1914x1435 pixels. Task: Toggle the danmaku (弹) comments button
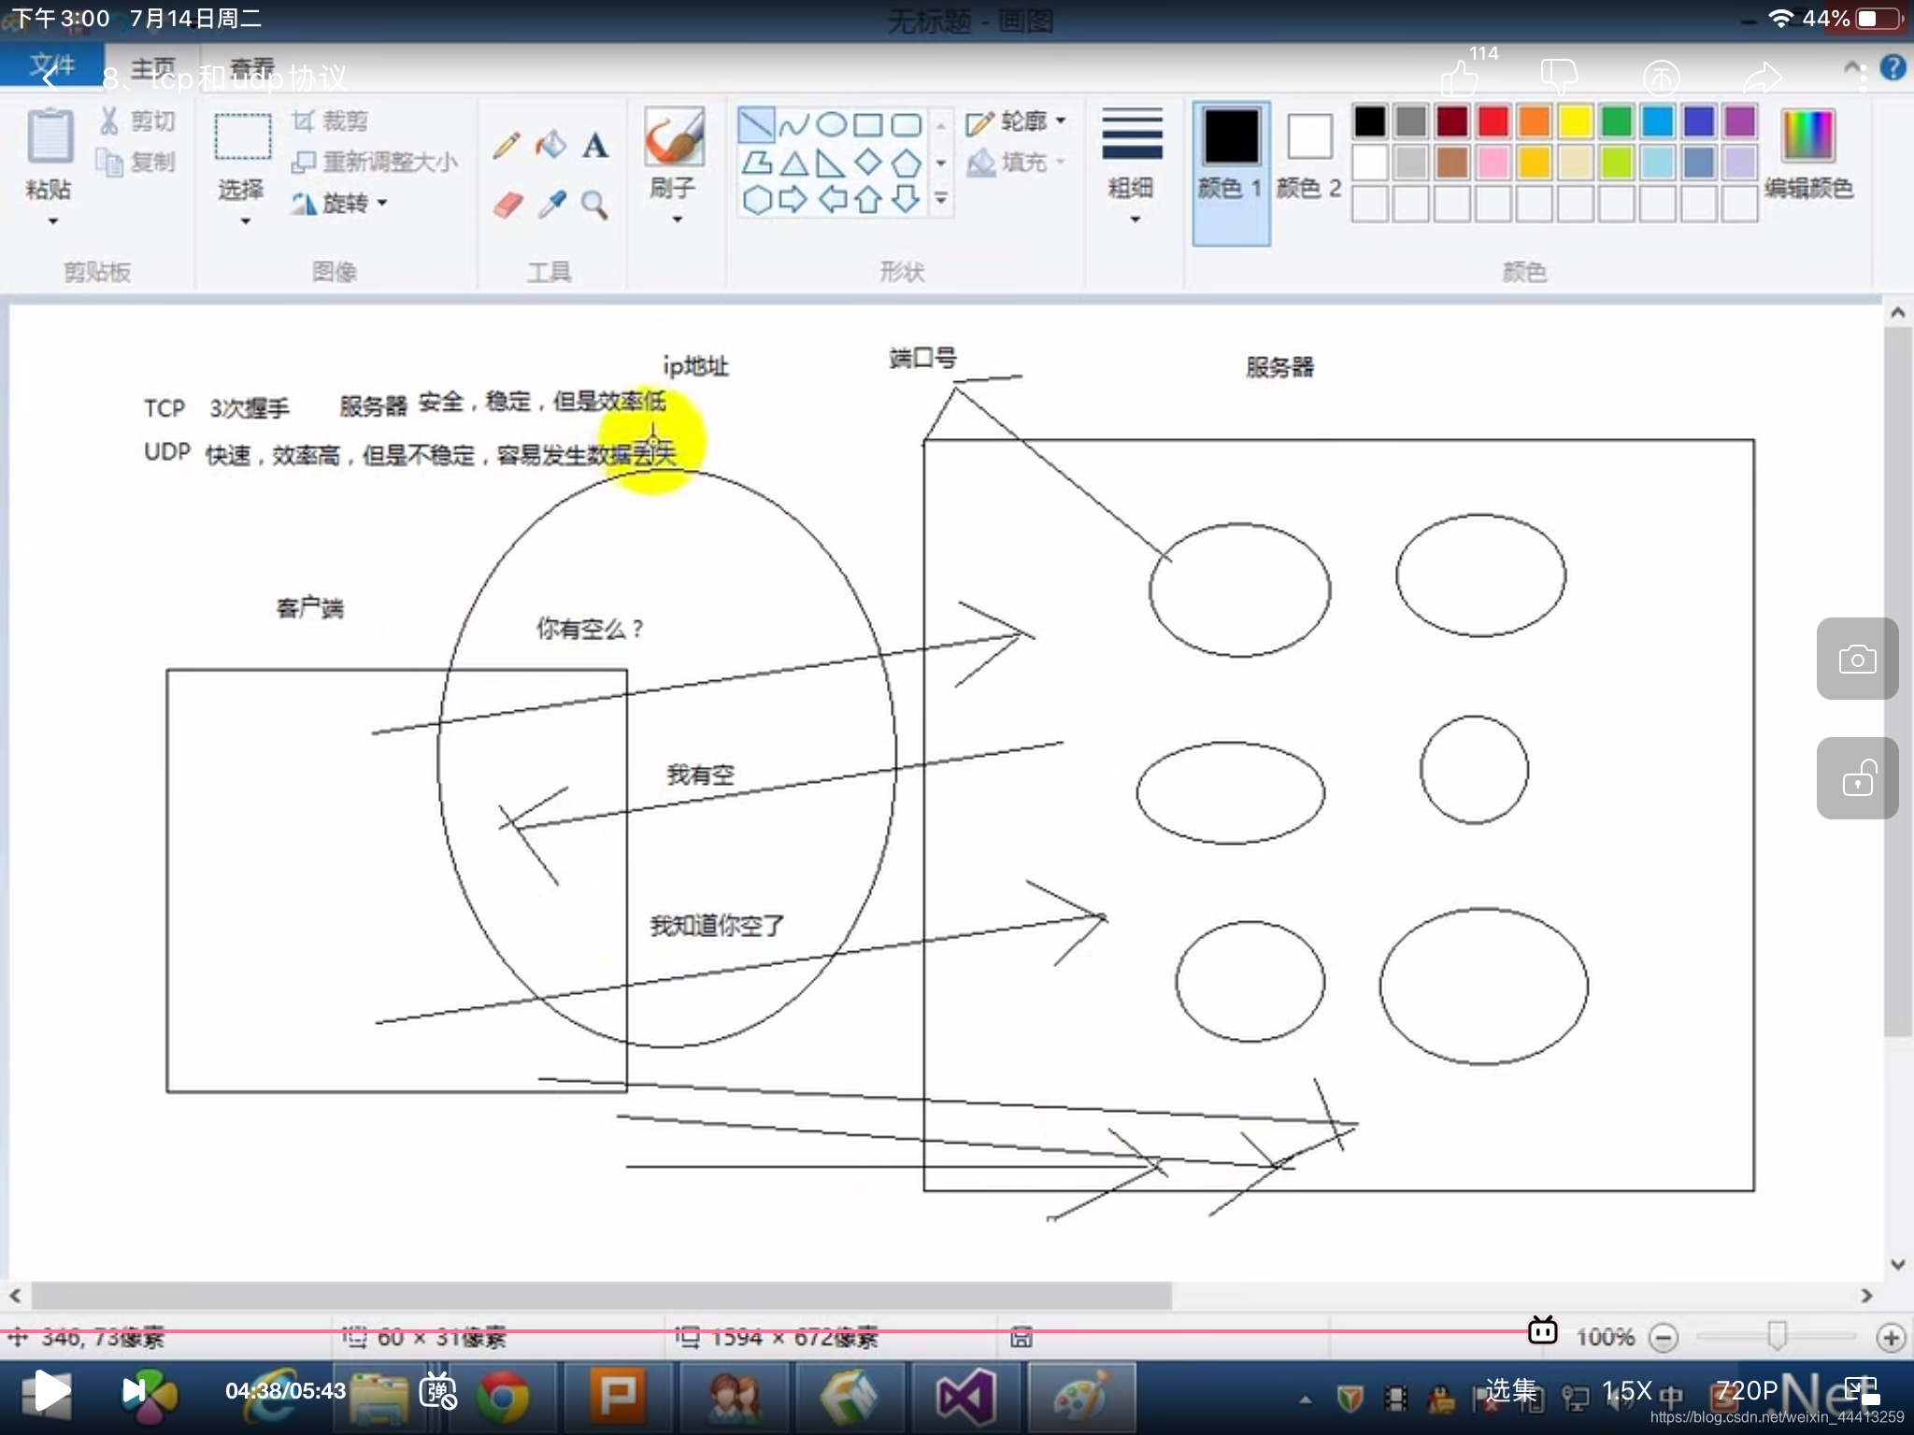click(437, 1391)
